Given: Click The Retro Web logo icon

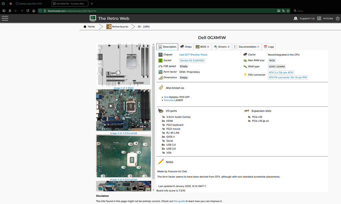Looking at the screenshot, I should click(93, 18).
